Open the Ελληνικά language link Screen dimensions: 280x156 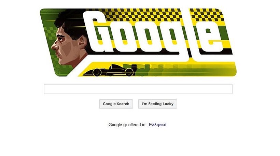point(158,125)
